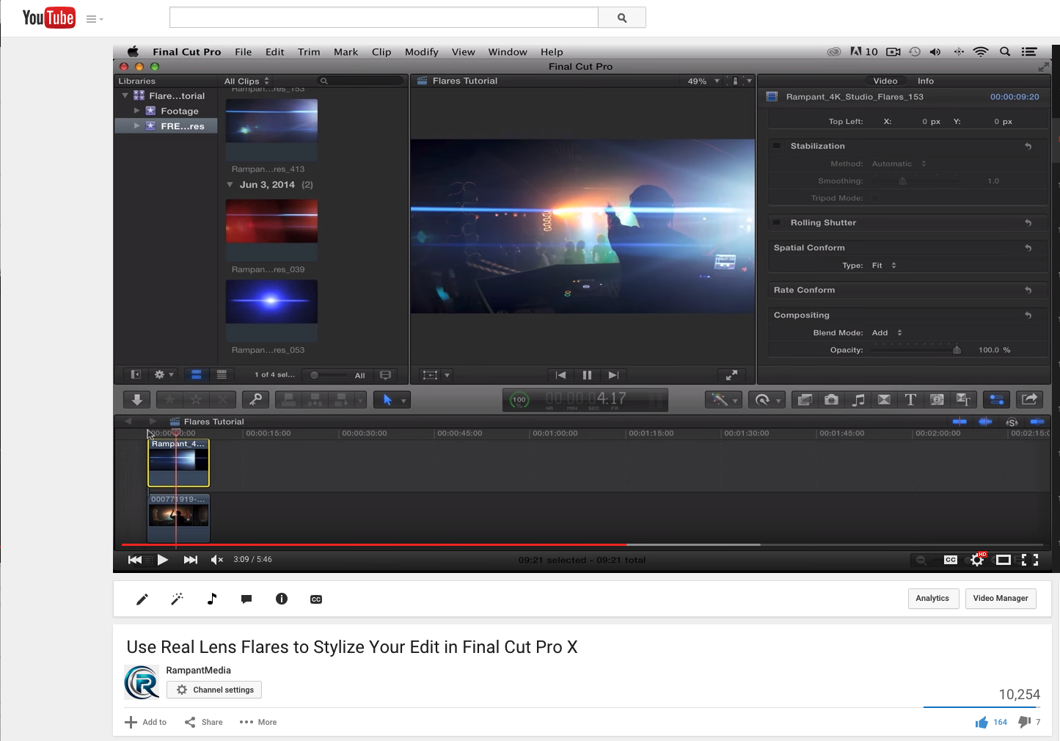This screenshot has width=1060, height=741.
Task: Toggle the Inspector panel button
Action: [996, 400]
